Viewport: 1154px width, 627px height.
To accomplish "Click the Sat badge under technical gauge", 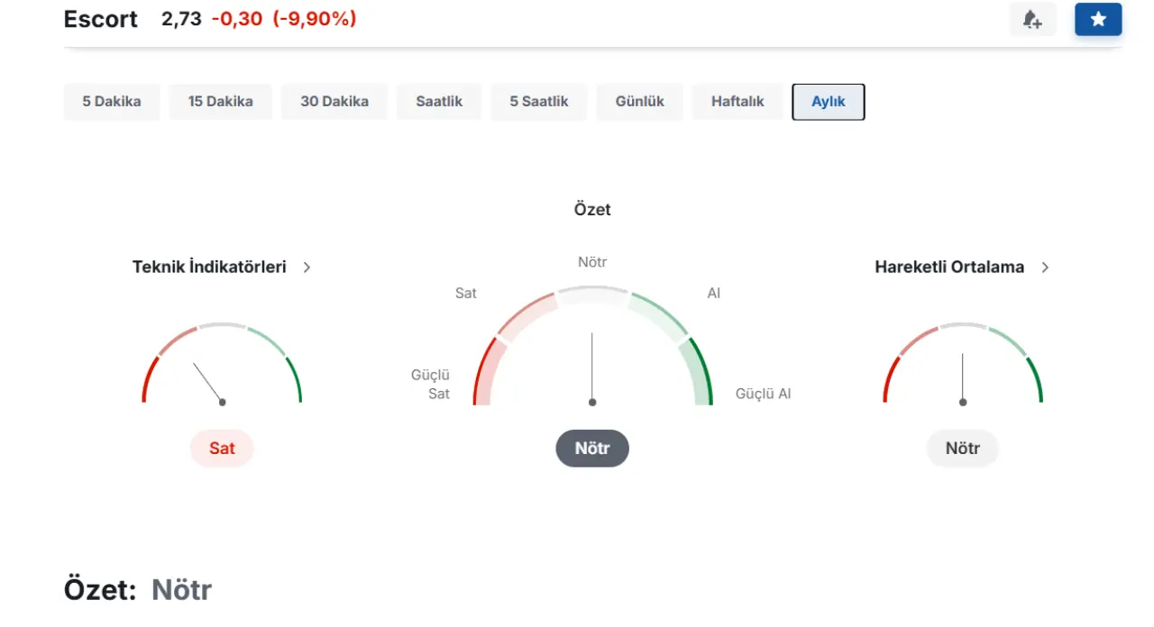I will (222, 448).
